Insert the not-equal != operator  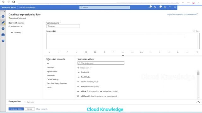(151, 52)
